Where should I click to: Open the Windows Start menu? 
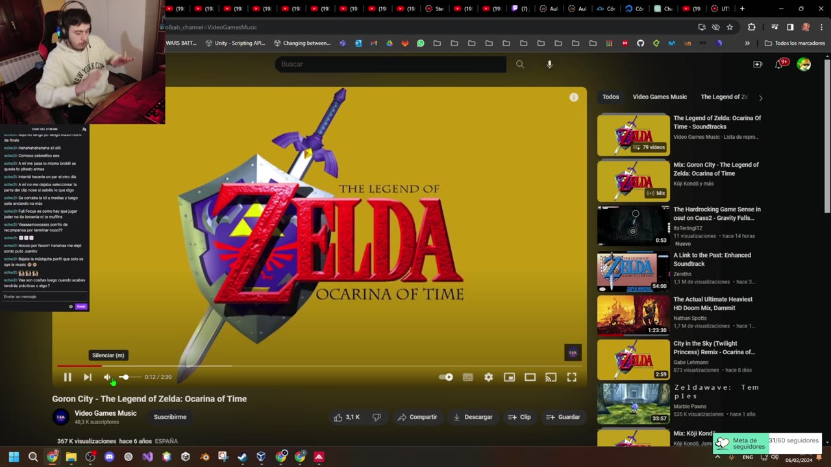pos(14,457)
